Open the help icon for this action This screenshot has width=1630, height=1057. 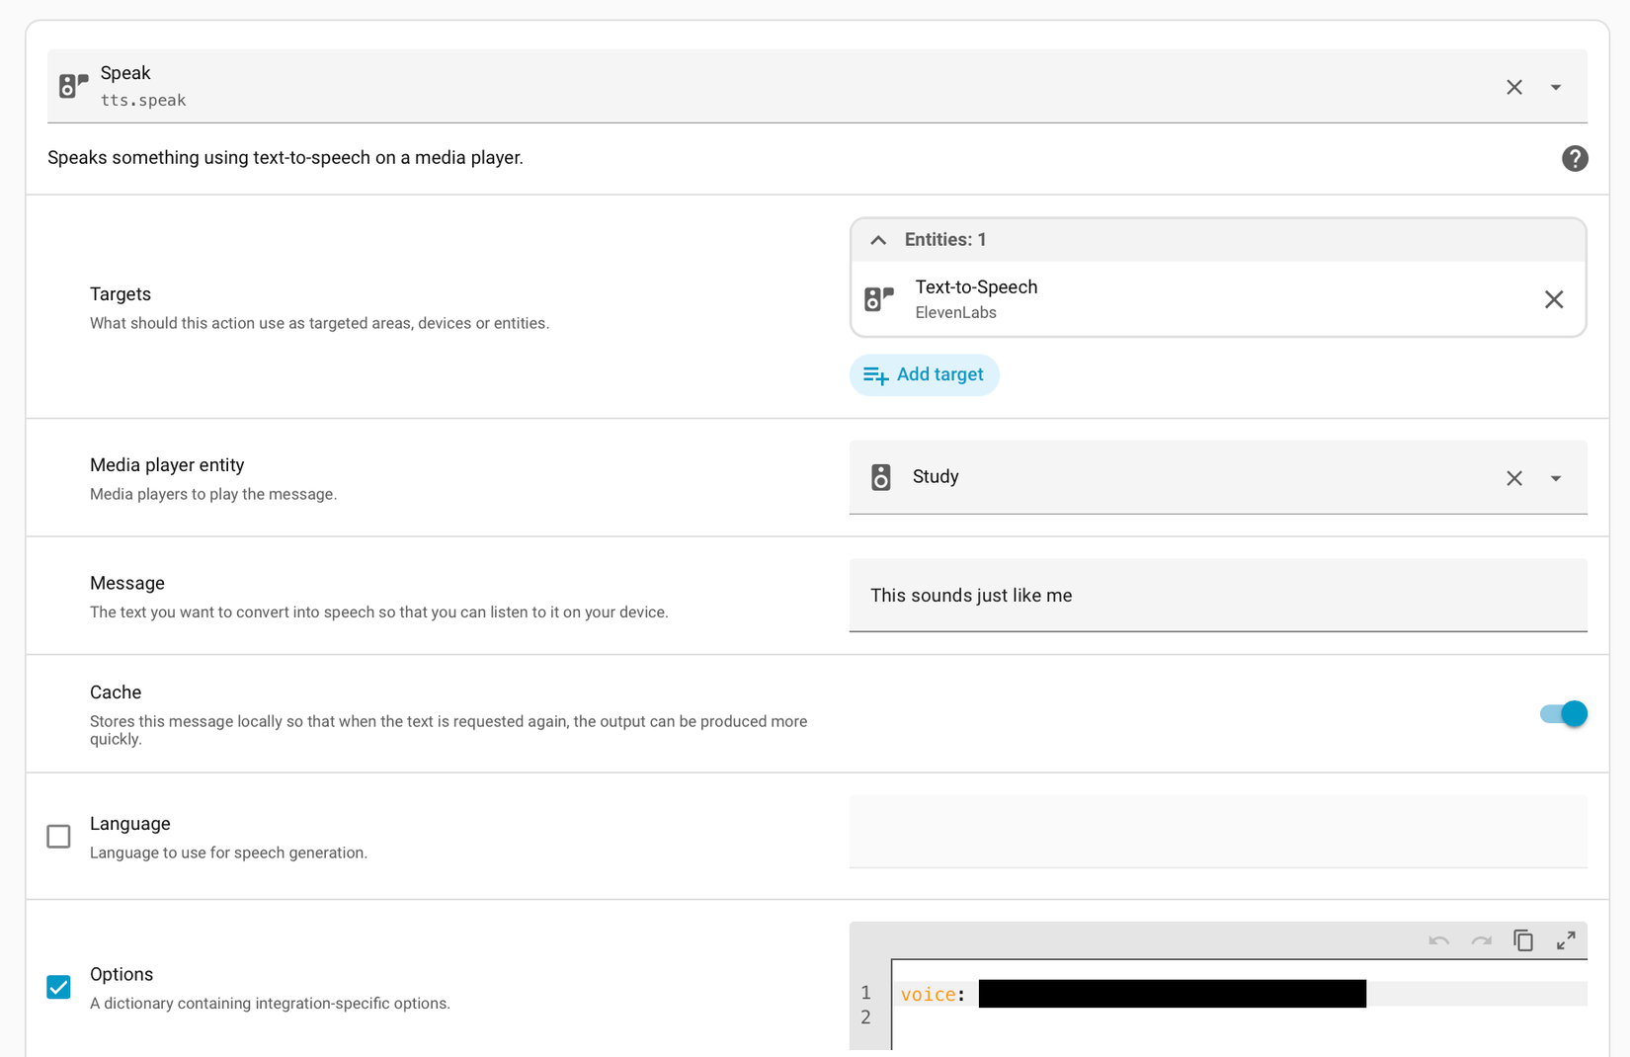pos(1575,158)
